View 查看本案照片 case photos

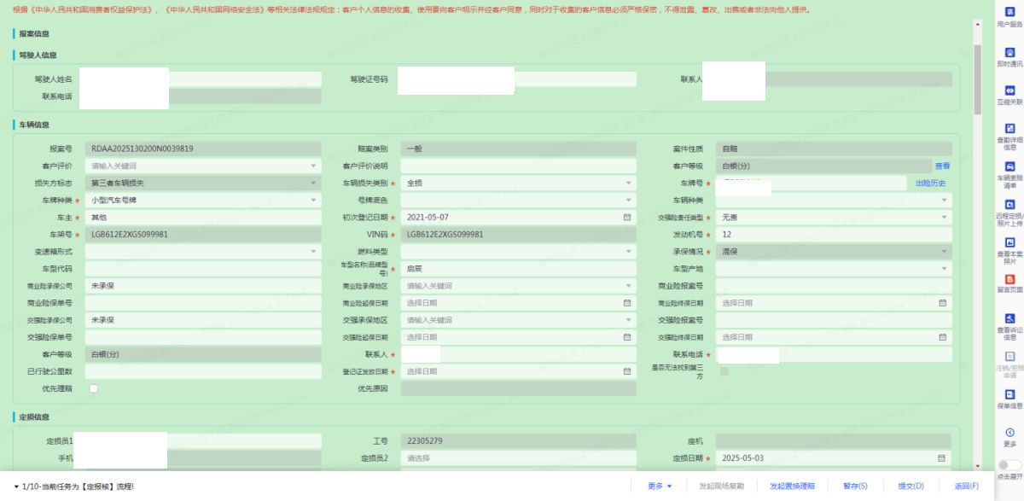pyautogui.click(x=1009, y=243)
